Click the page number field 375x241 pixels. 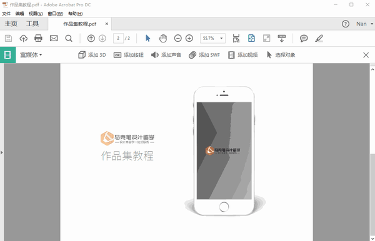click(118, 38)
